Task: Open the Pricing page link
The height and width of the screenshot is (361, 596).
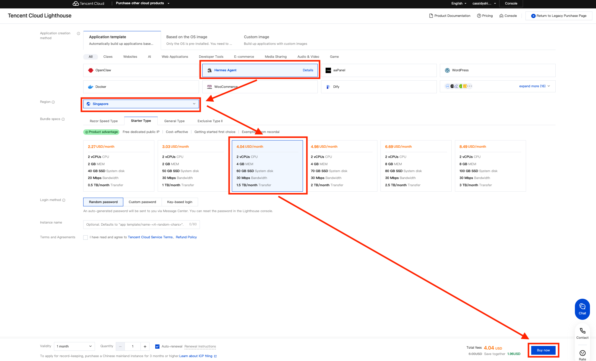Action: click(485, 16)
